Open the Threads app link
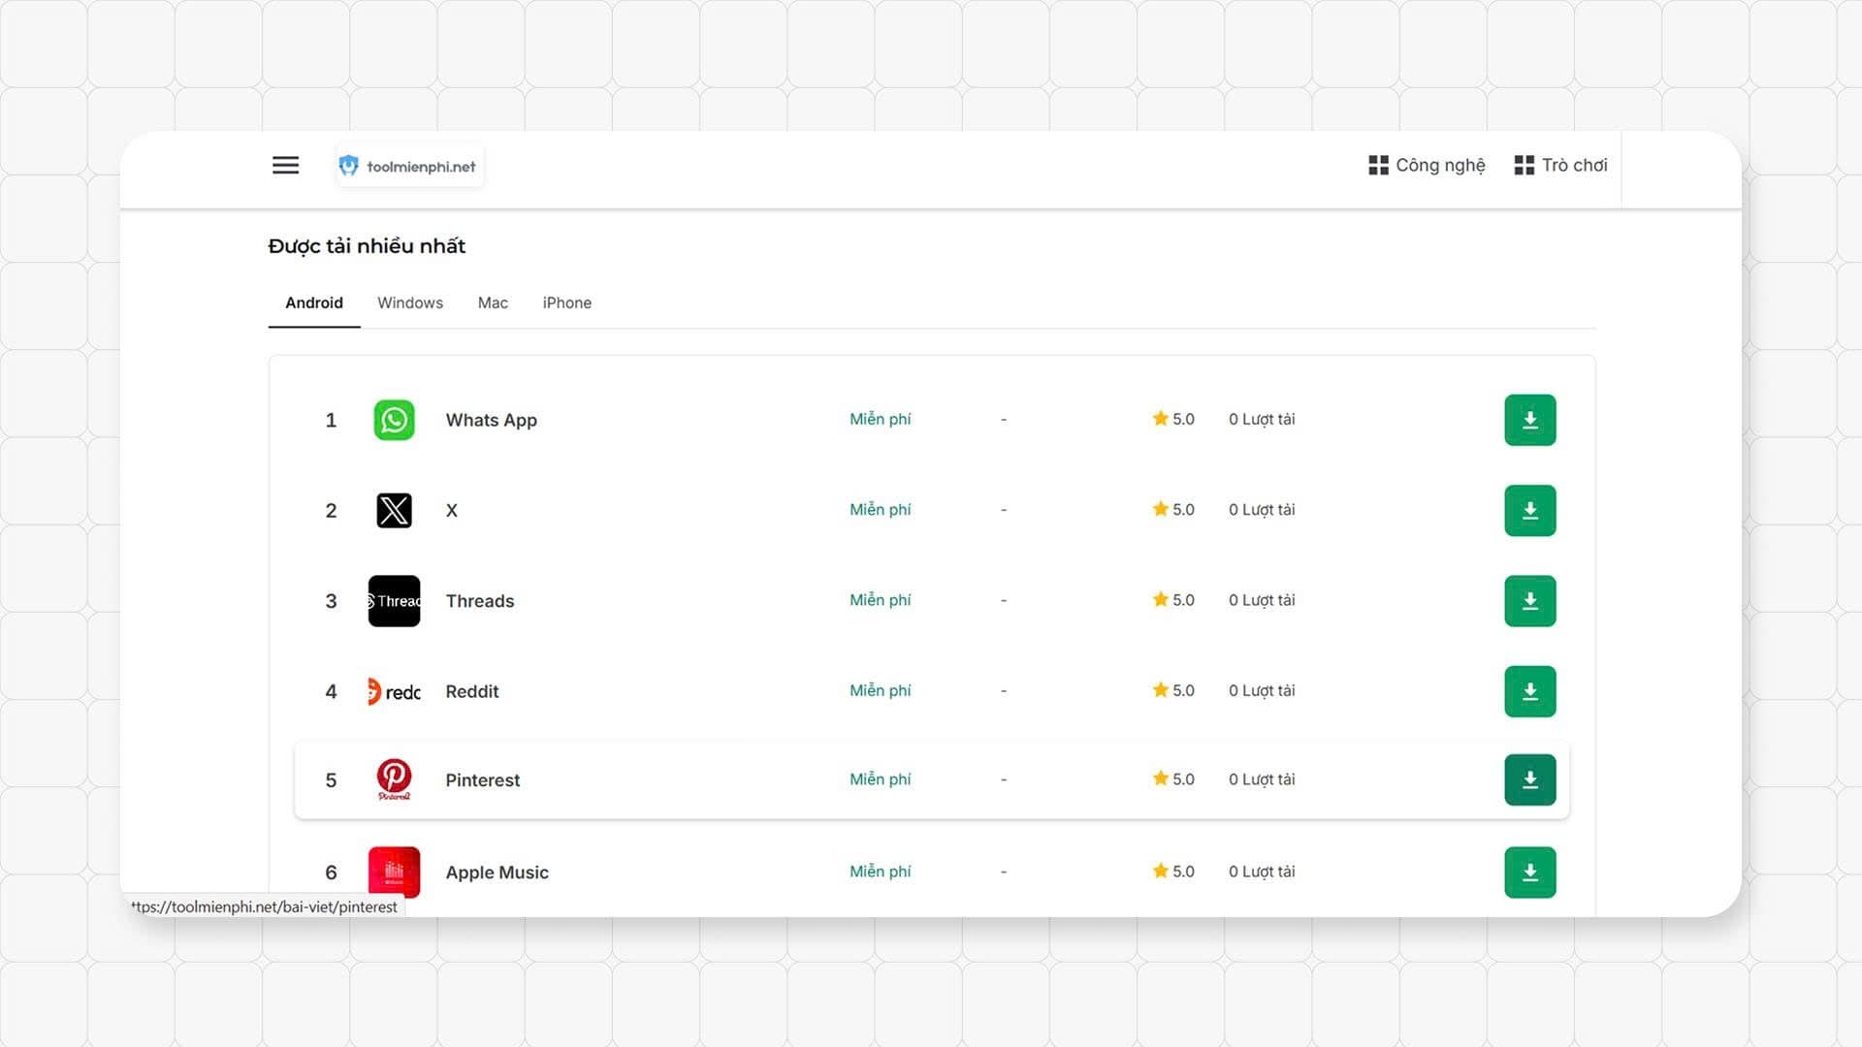Screen dimensions: 1862x1047 coord(480,601)
